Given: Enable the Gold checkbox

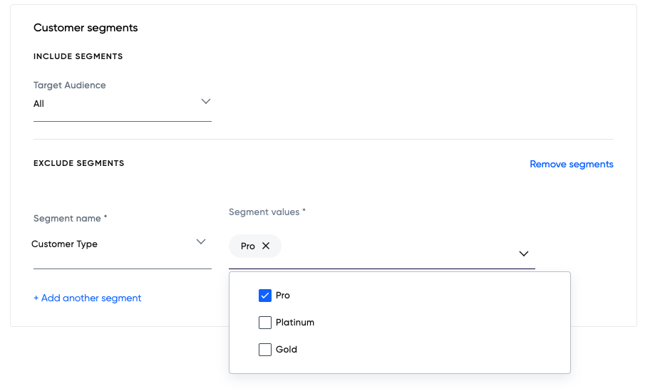Looking at the screenshot, I should pos(265,350).
